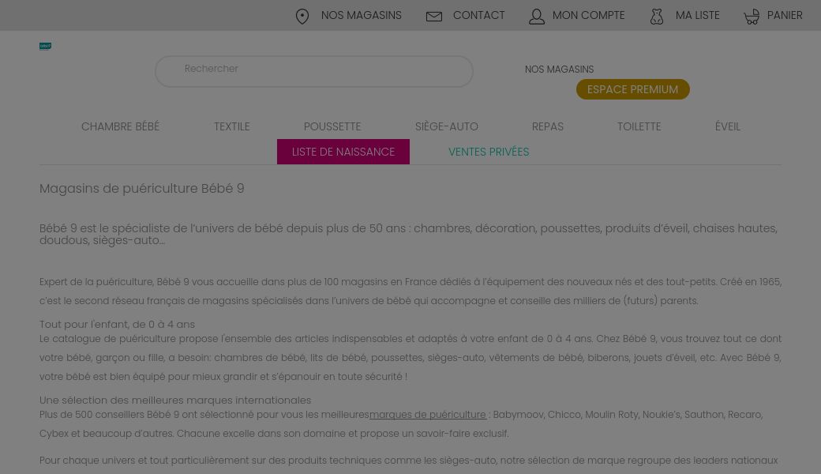The height and width of the screenshot is (474, 821).
Task: Click the line starting Pour chaque univers
Action: coord(408,461)
